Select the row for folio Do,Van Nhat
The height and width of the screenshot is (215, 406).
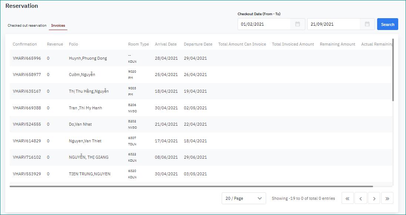80,124
